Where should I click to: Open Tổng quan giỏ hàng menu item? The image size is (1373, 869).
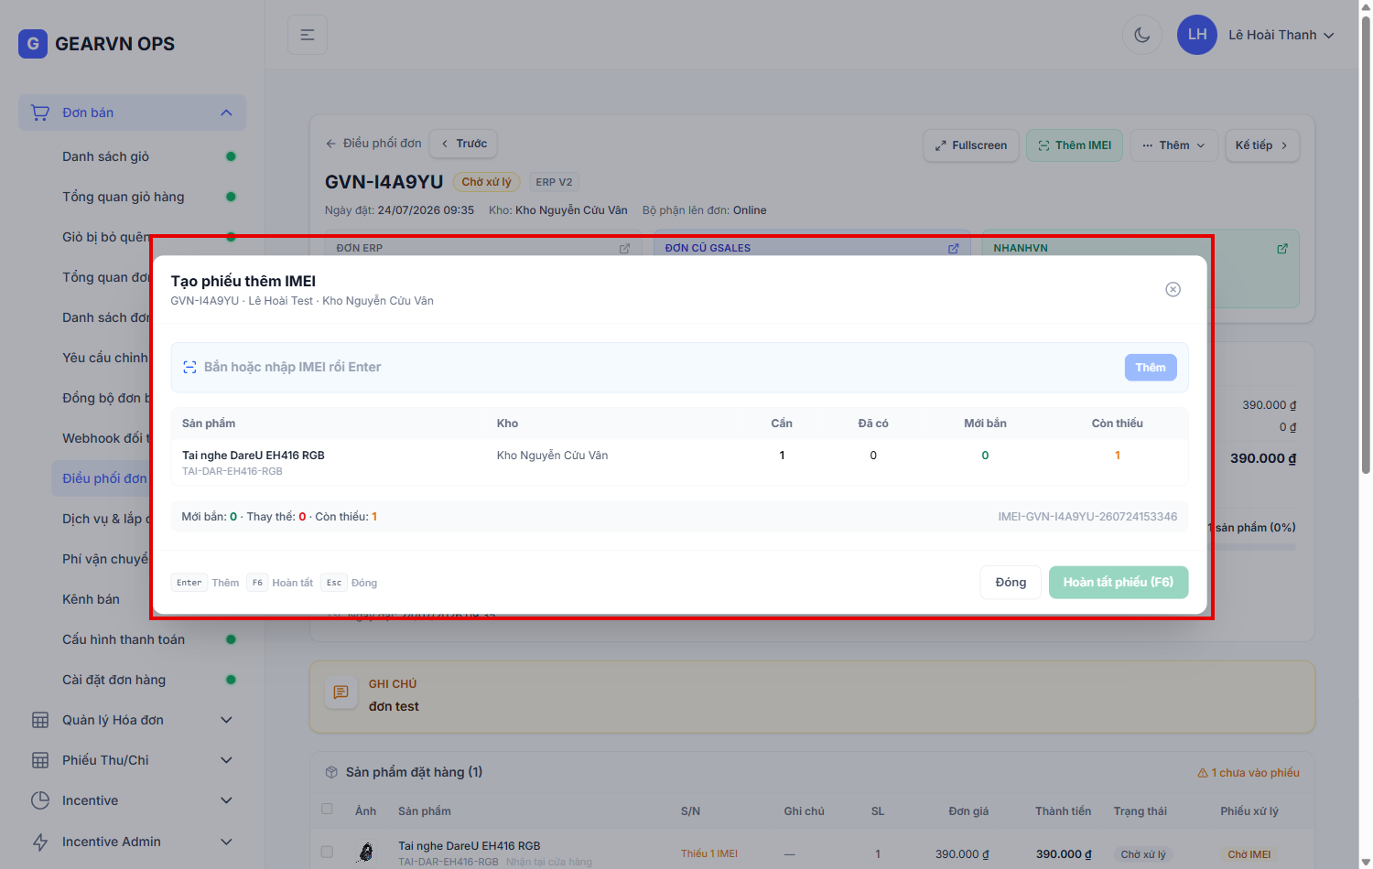pyautogui.click(x=123, y=197)
